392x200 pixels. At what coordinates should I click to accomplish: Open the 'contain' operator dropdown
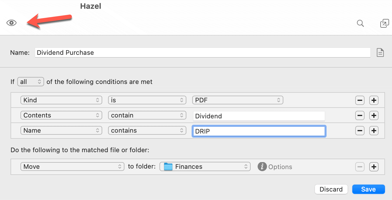(x=147, y=115)
